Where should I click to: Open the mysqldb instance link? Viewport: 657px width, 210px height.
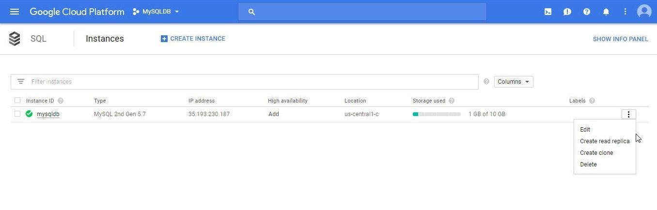[48, 114]
